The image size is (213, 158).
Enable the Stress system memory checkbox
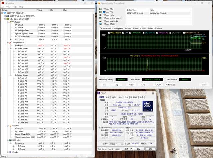point(104,18)
